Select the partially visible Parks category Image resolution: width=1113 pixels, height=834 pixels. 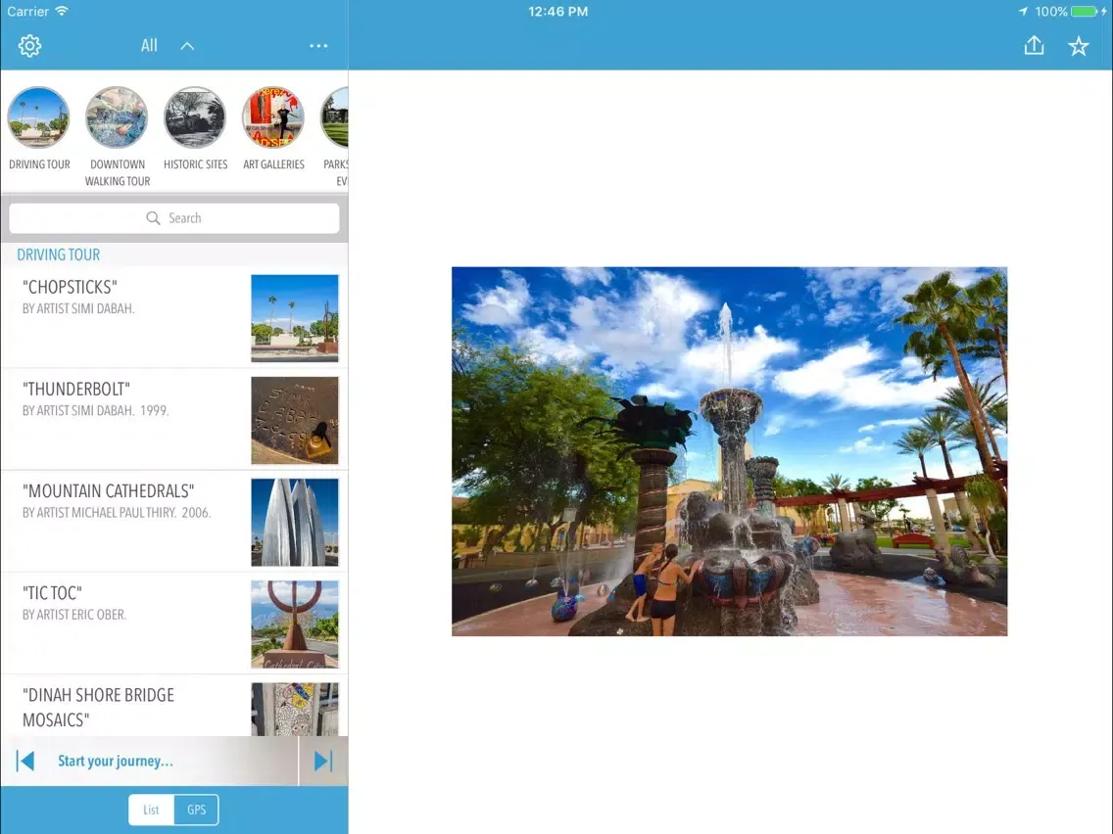(334, 117)
